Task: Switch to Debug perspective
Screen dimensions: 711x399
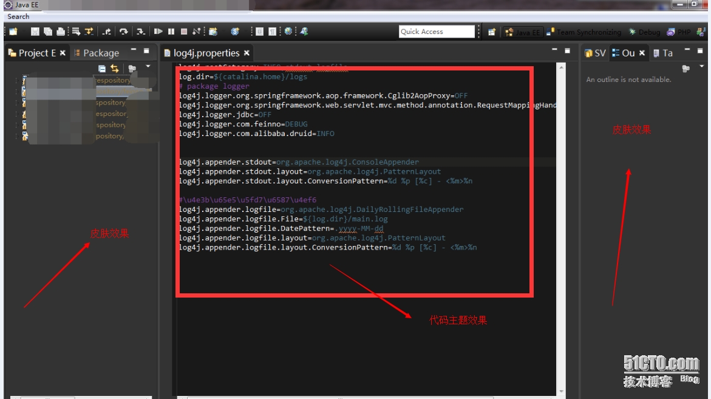Action: tap(644, 32)
